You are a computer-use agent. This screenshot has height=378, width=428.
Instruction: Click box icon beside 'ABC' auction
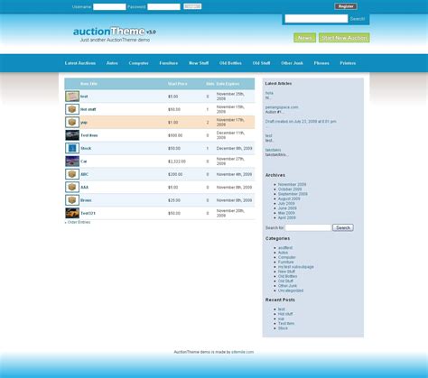click(72, 174)
